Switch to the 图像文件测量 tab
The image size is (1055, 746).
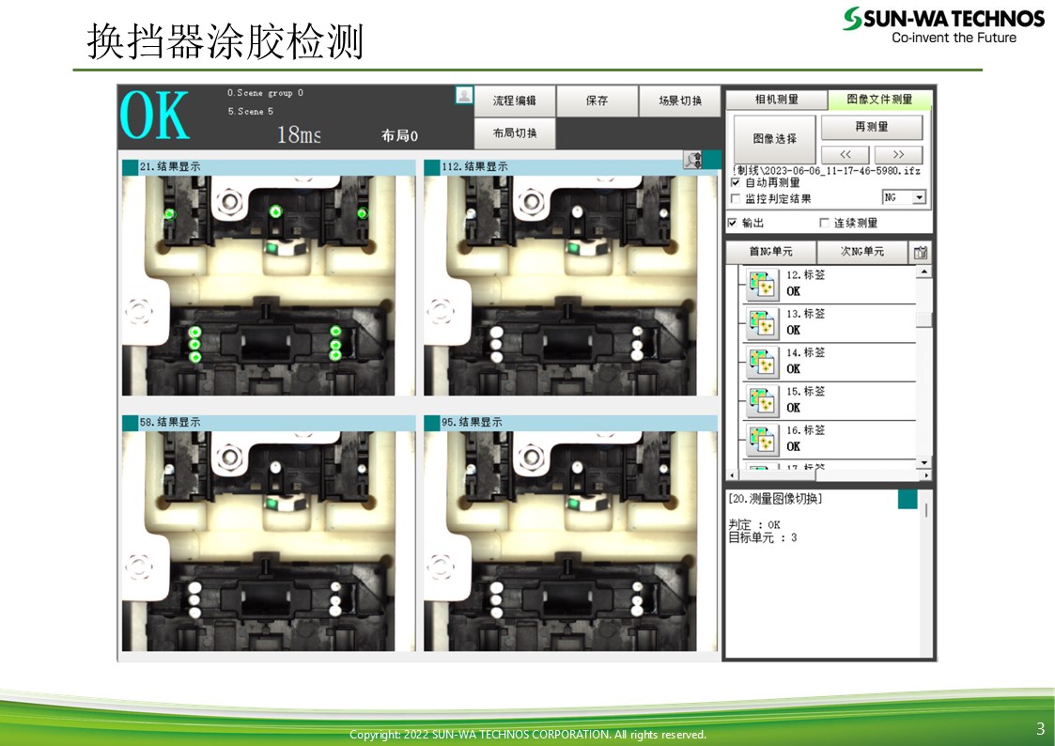[x=879, y=100]
